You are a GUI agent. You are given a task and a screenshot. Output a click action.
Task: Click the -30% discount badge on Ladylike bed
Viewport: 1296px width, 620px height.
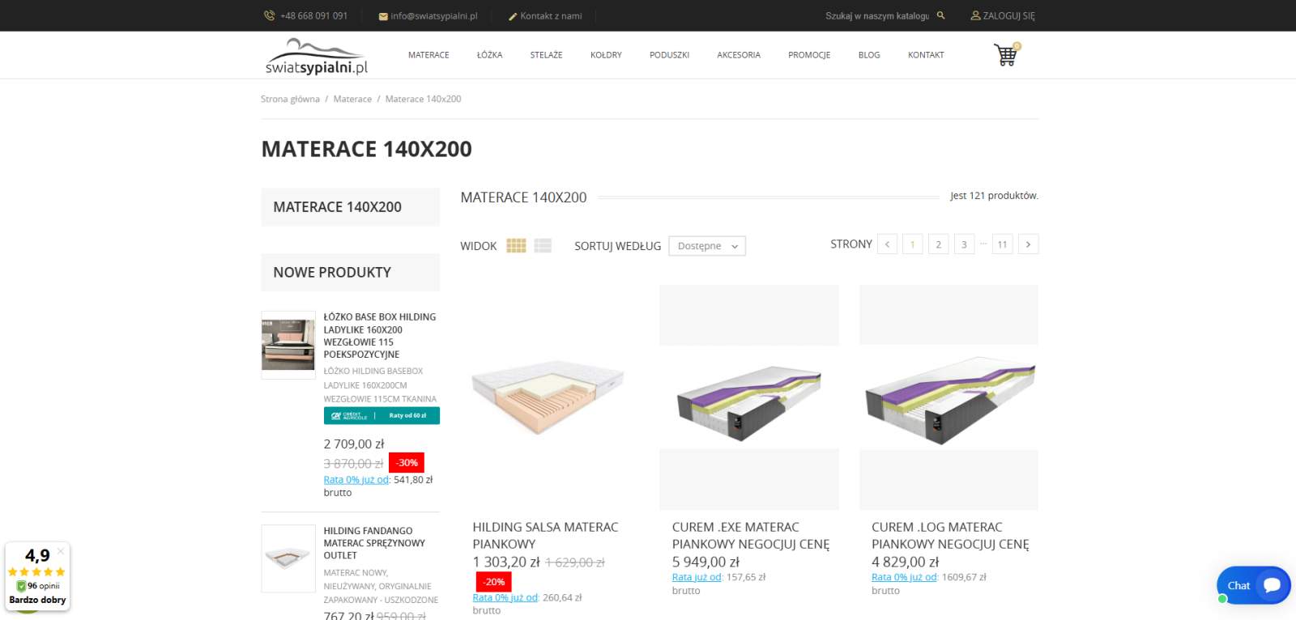click(407, 463)
